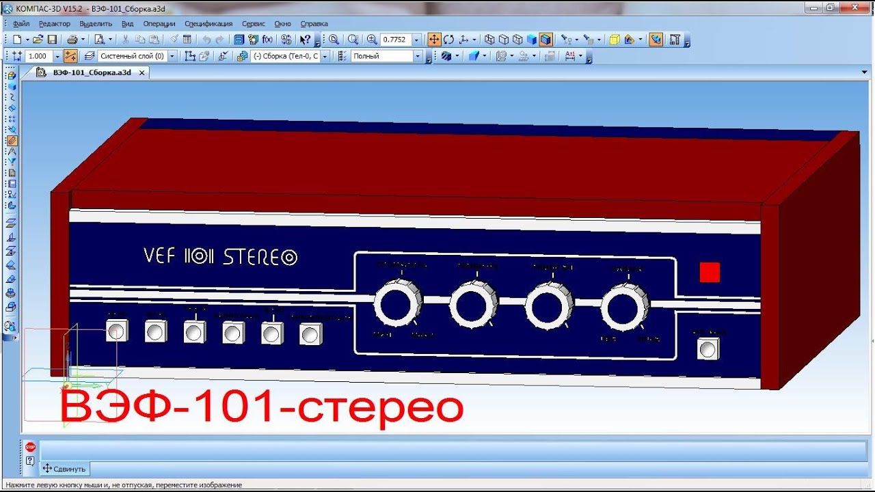Open the Выделить menu
This screenshot has height=492, width=875.
(96, 24)
